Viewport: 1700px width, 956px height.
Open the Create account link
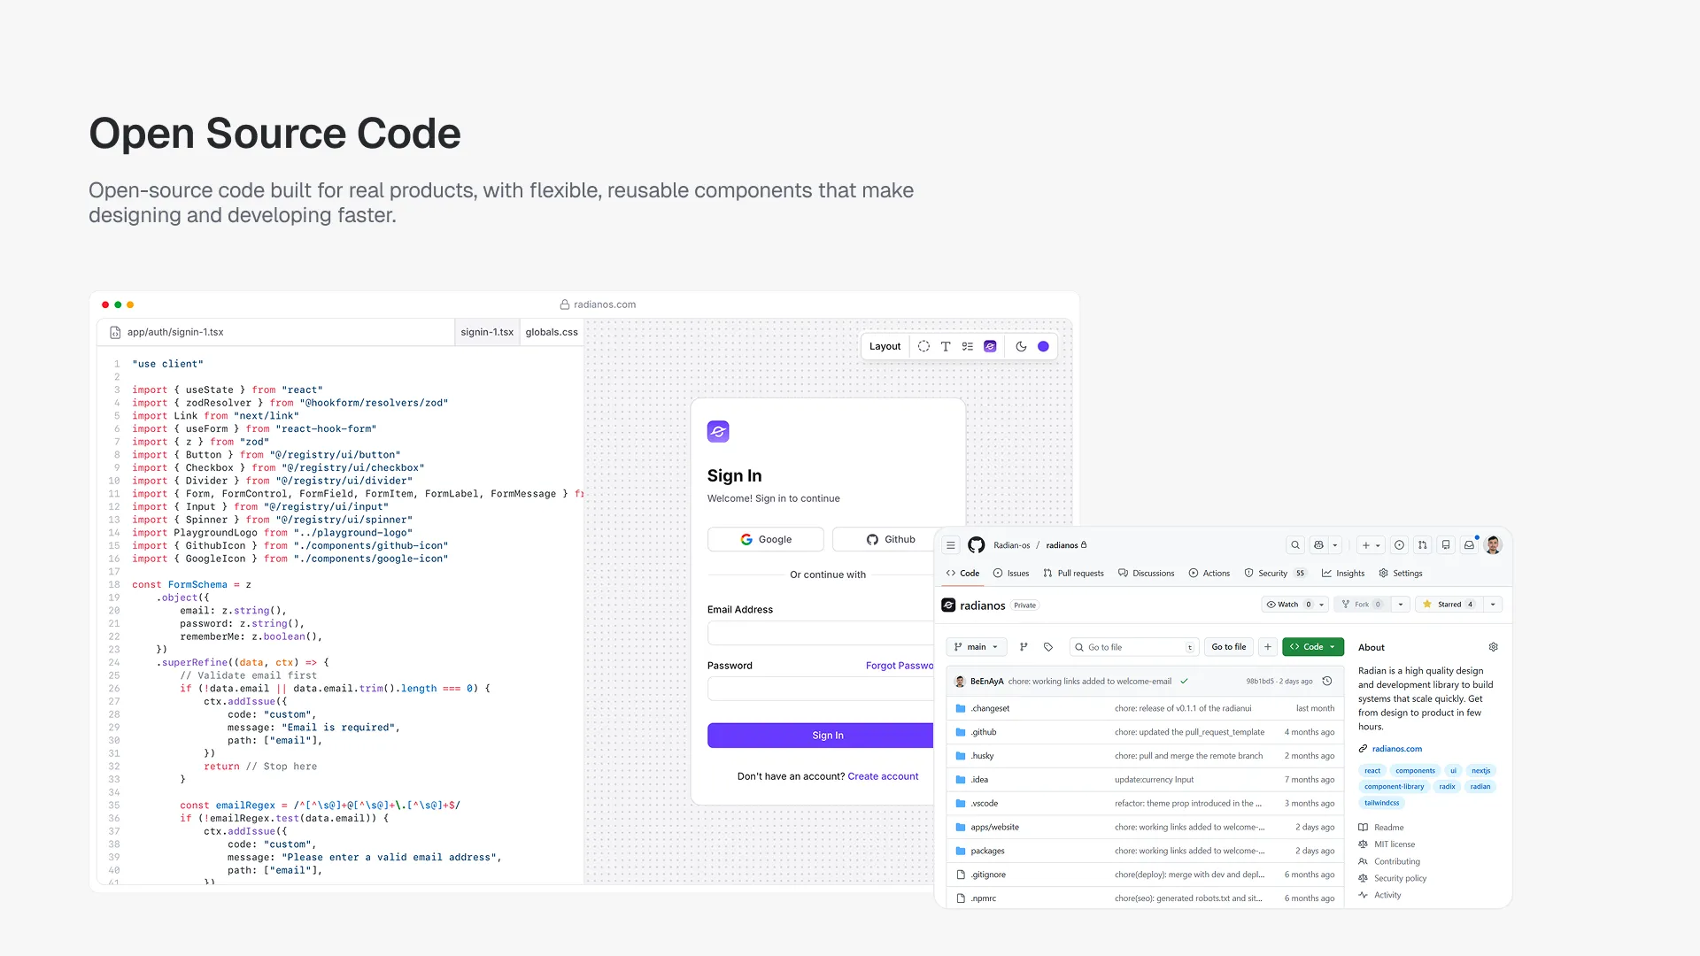pos(883,776)
